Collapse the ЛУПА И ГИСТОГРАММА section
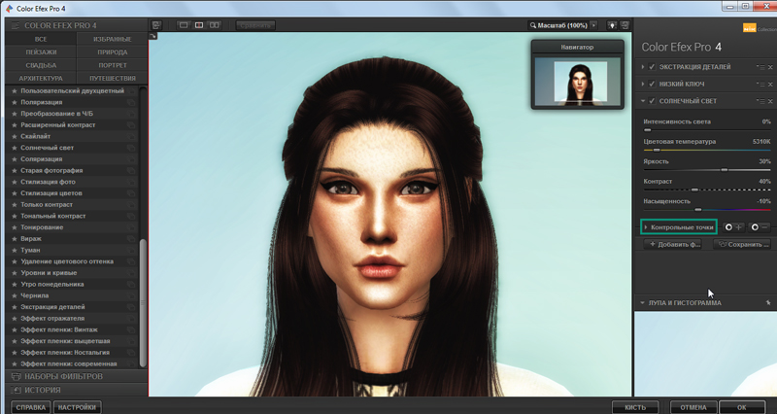 click(x=642, y=303)
